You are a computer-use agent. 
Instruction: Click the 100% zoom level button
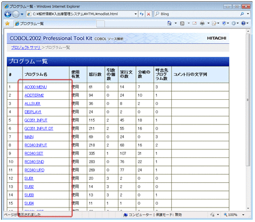(231, 215)
